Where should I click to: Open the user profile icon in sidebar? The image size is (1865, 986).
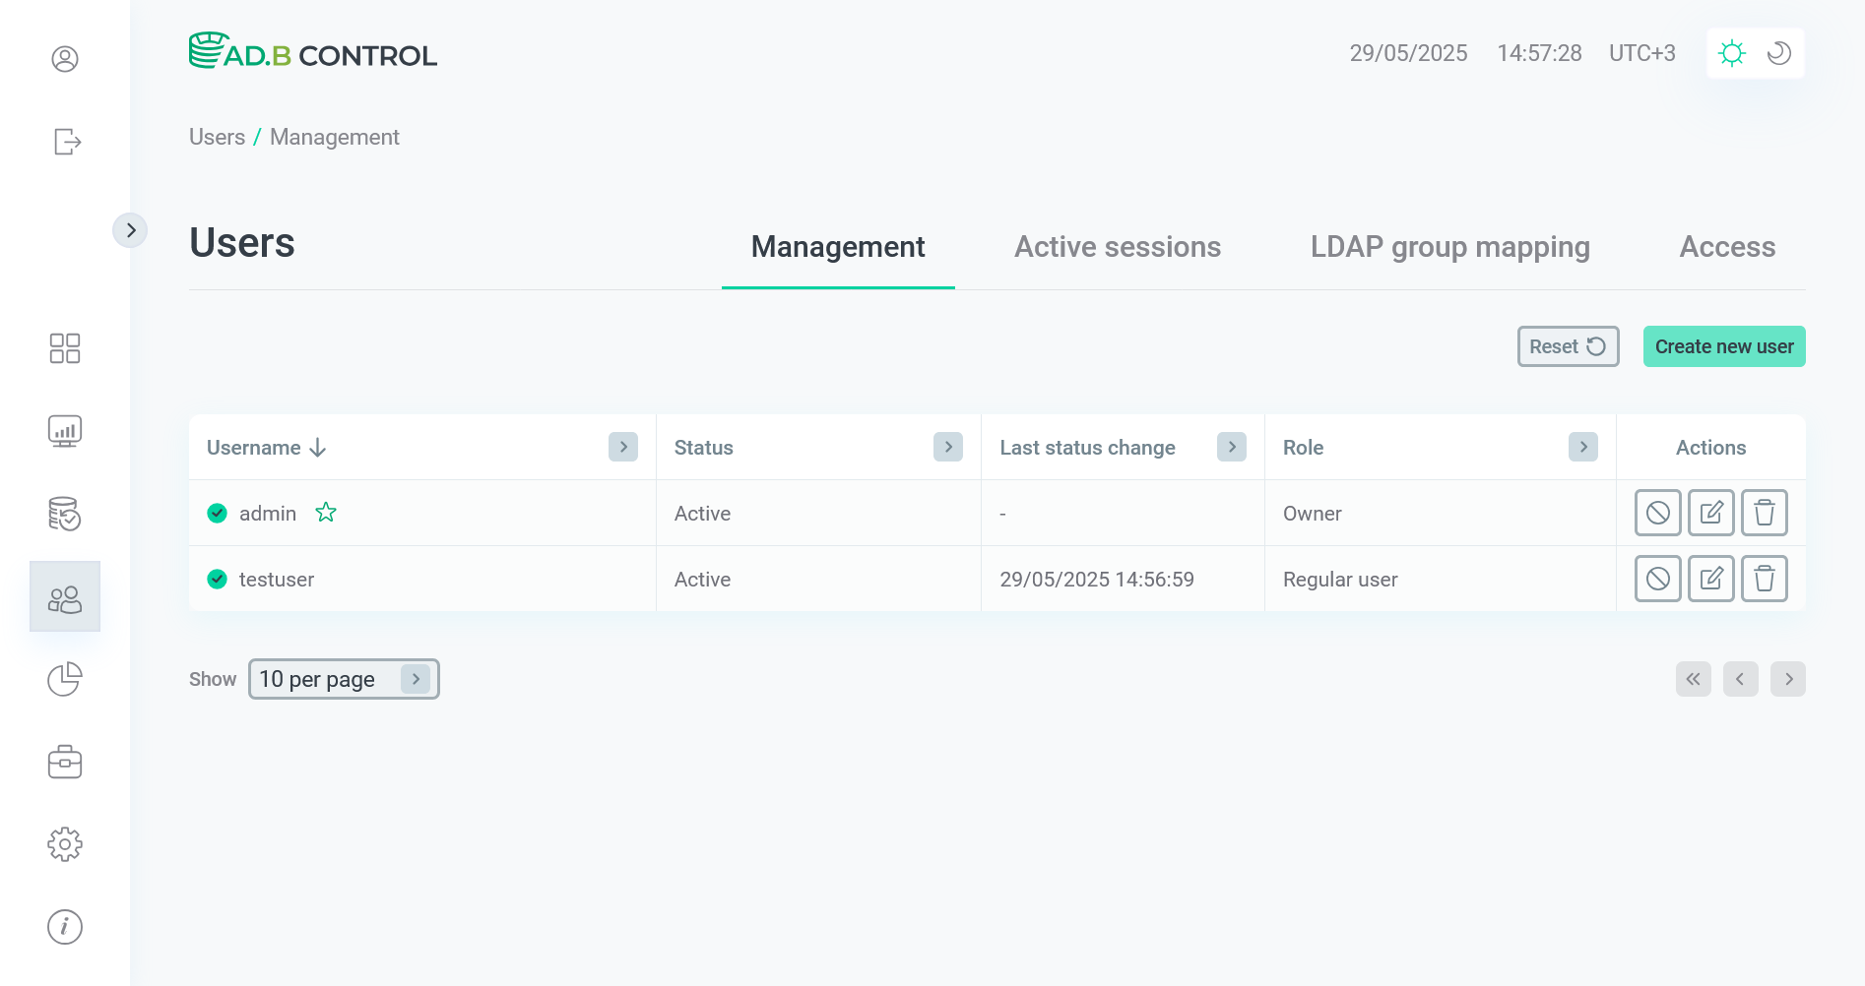[65, 59]
